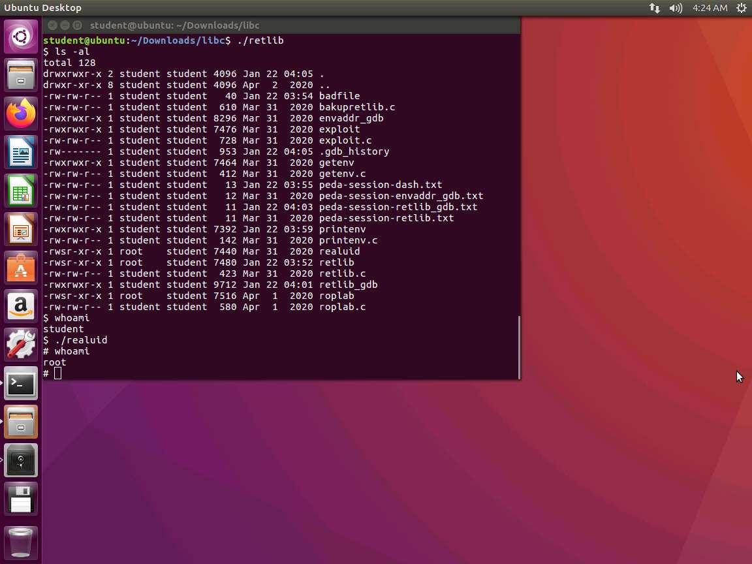
Task: Open the 4:24 AM clock menu
Action: (x=710, y=8)
